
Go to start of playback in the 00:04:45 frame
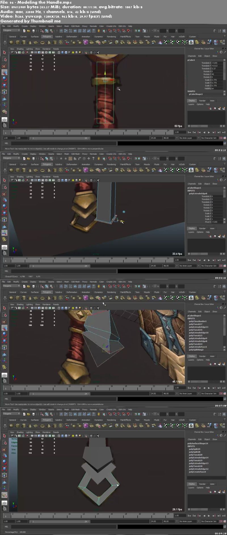point(189,260)
